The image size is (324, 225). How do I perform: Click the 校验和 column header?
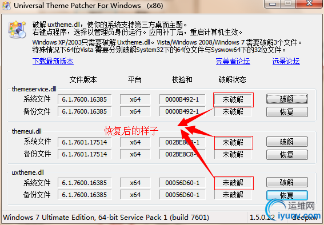pos(182,79)
